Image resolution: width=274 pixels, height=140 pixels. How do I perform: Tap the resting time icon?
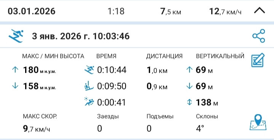[89, 101]
